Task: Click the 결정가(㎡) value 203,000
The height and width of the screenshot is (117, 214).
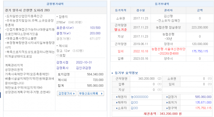Action: pyautogui.click(x=95, y=33)
